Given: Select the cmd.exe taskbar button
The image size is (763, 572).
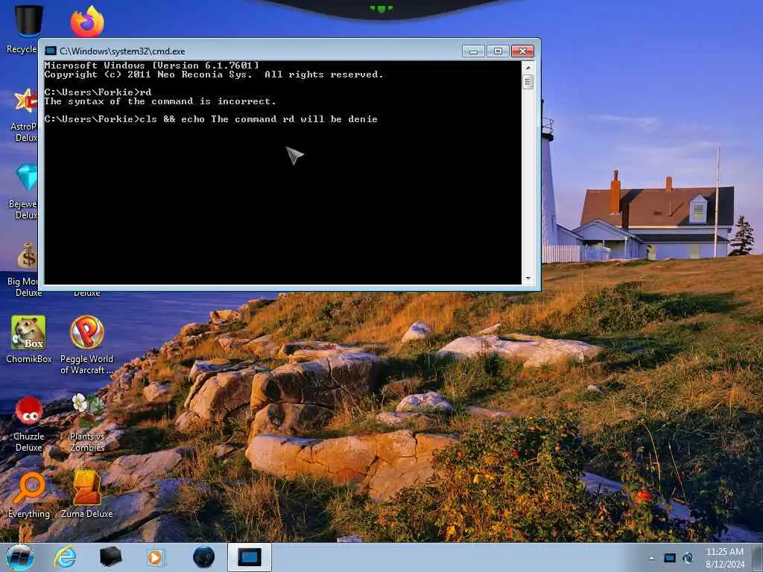Looking at the screenshot, I should pos(249,557).
